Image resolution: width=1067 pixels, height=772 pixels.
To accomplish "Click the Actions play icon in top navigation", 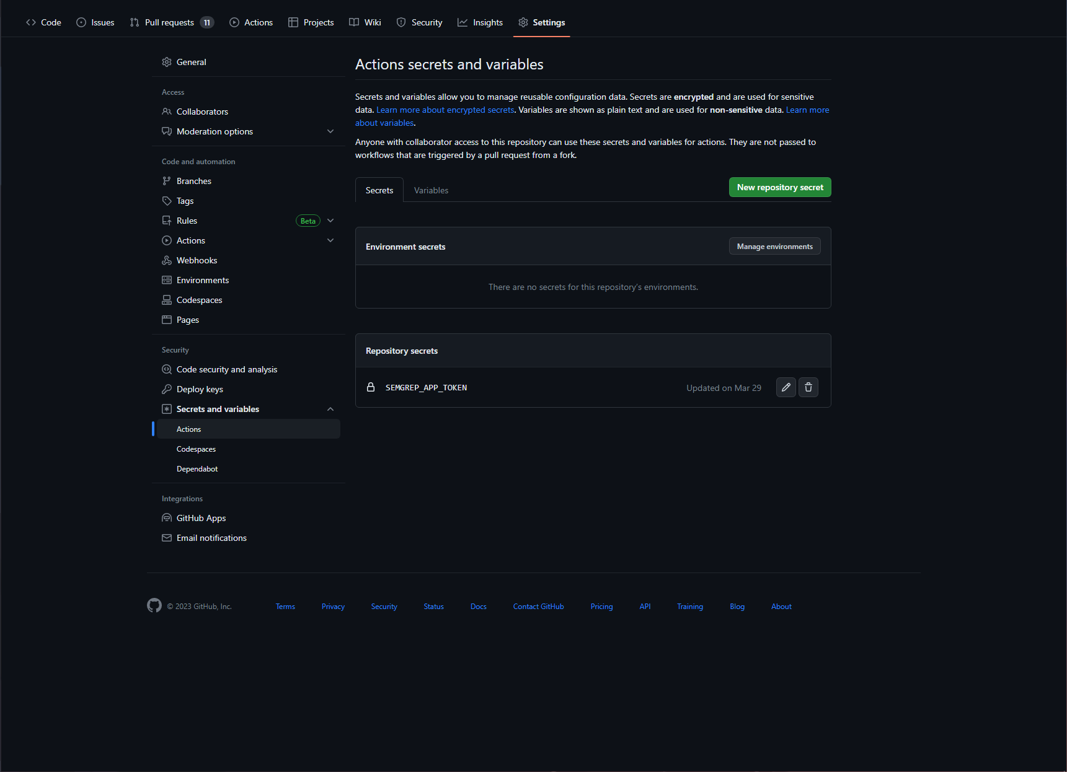I will 234,22.
